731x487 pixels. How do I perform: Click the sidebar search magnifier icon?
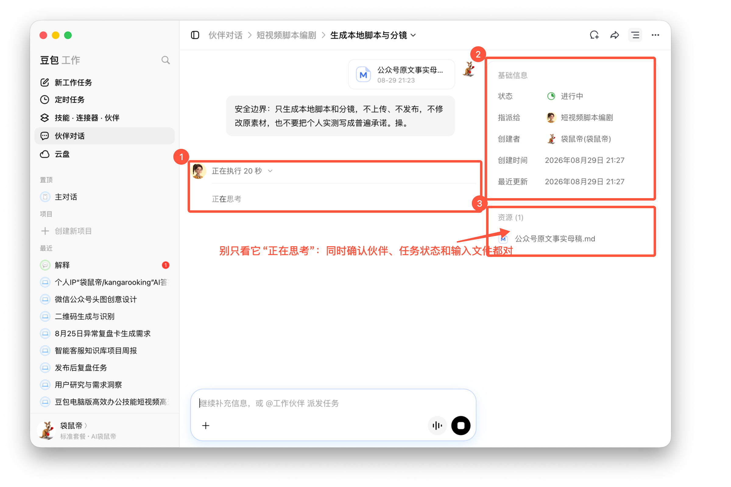166,60
